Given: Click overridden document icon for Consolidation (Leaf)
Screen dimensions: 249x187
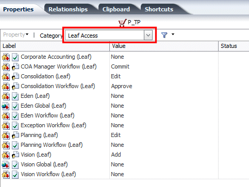Looking at the screenshot, I should (x=15, y=77).
